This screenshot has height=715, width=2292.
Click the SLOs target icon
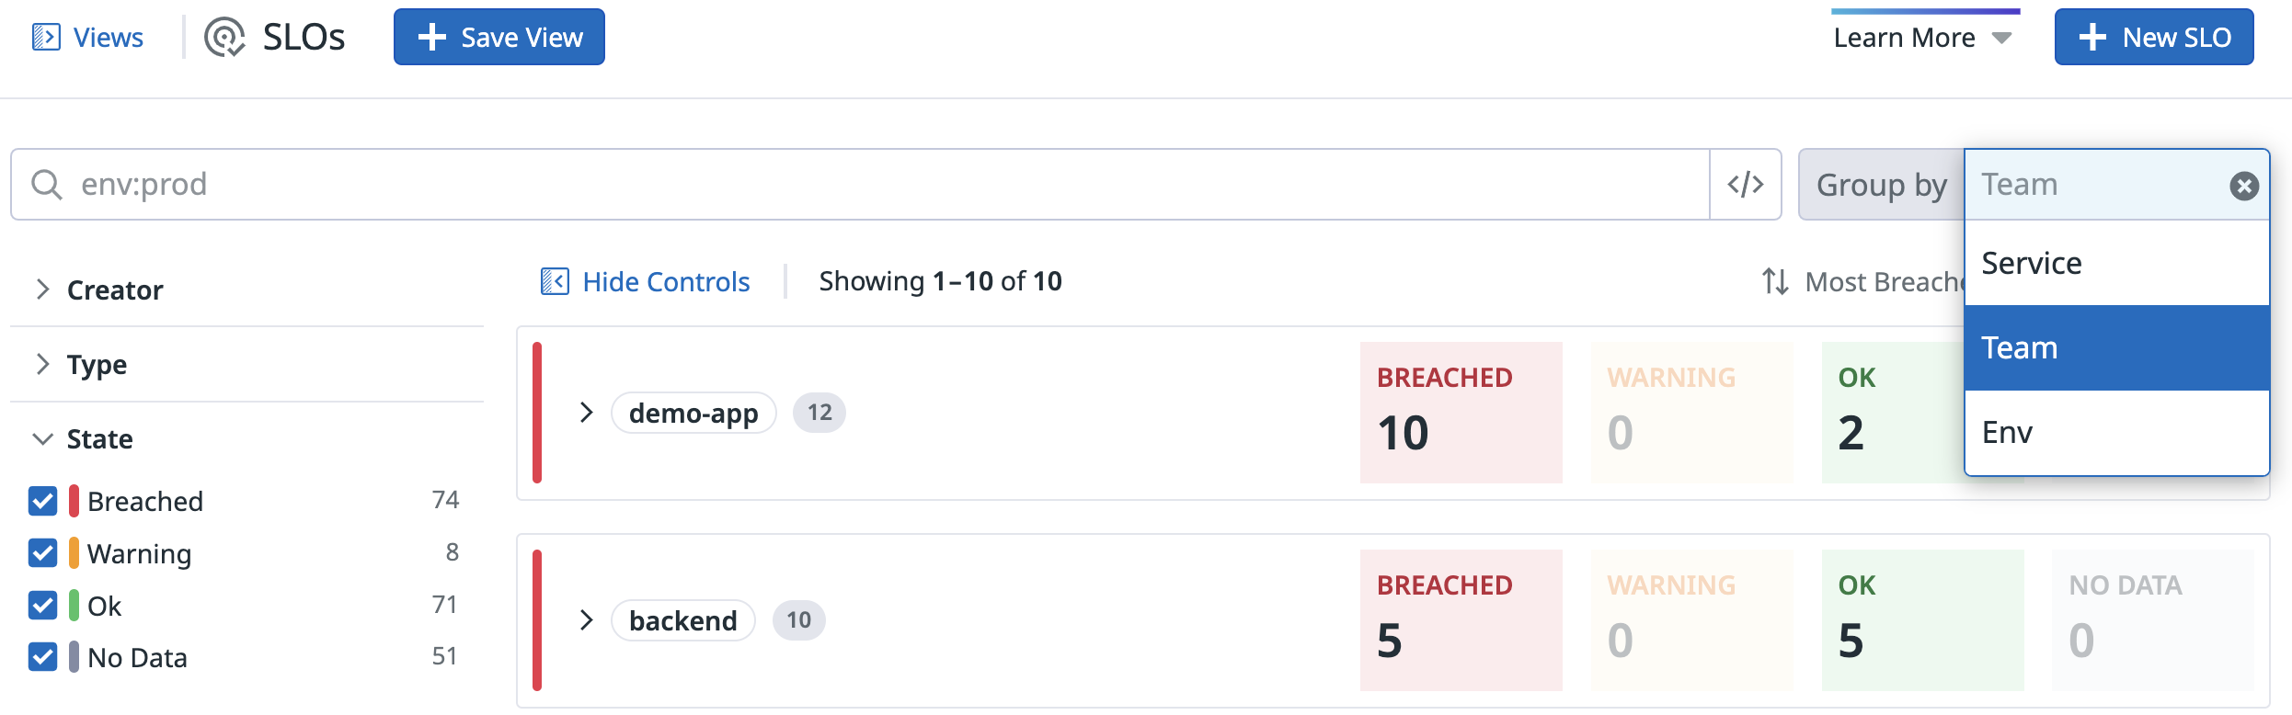tap(224, 37)
